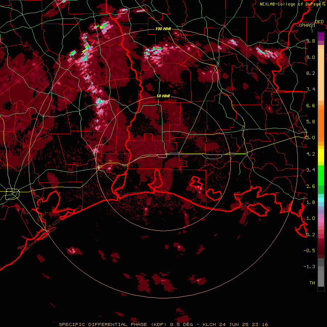Click the 9.0 value on the scale
This screenshot has width=327, height=327.
point(311,57)
